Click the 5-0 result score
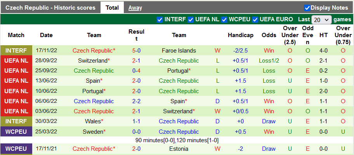Image resolution: width=354 pixels, height=155 pixels. pos(136,51)
